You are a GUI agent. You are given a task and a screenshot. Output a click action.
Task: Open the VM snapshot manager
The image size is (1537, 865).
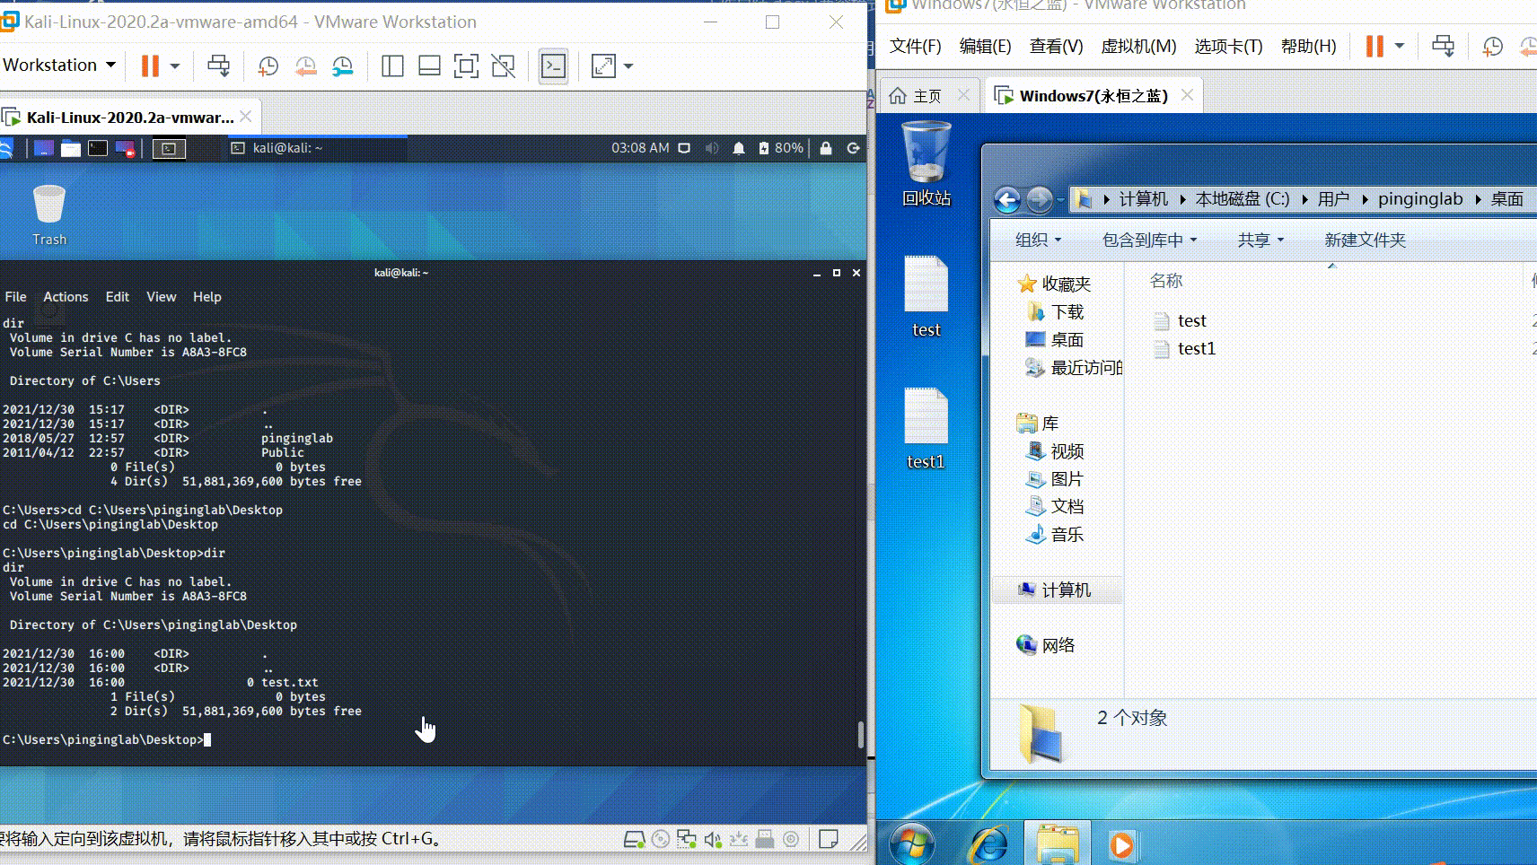[343, 66]
